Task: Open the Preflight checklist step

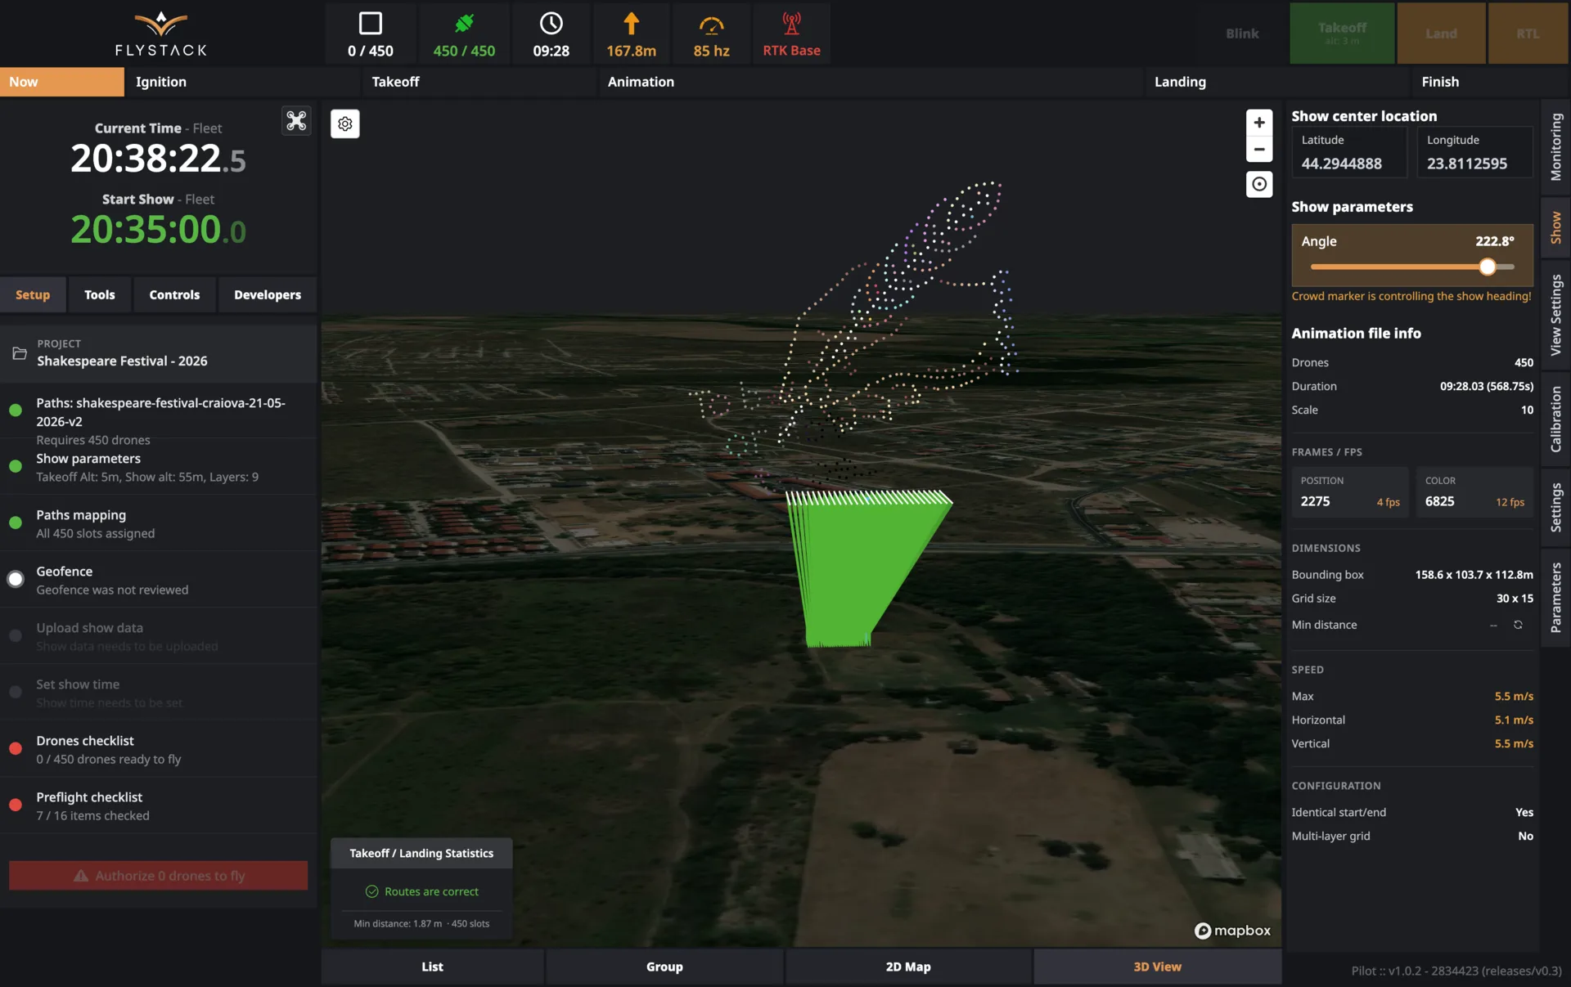Action: [159, 805]
